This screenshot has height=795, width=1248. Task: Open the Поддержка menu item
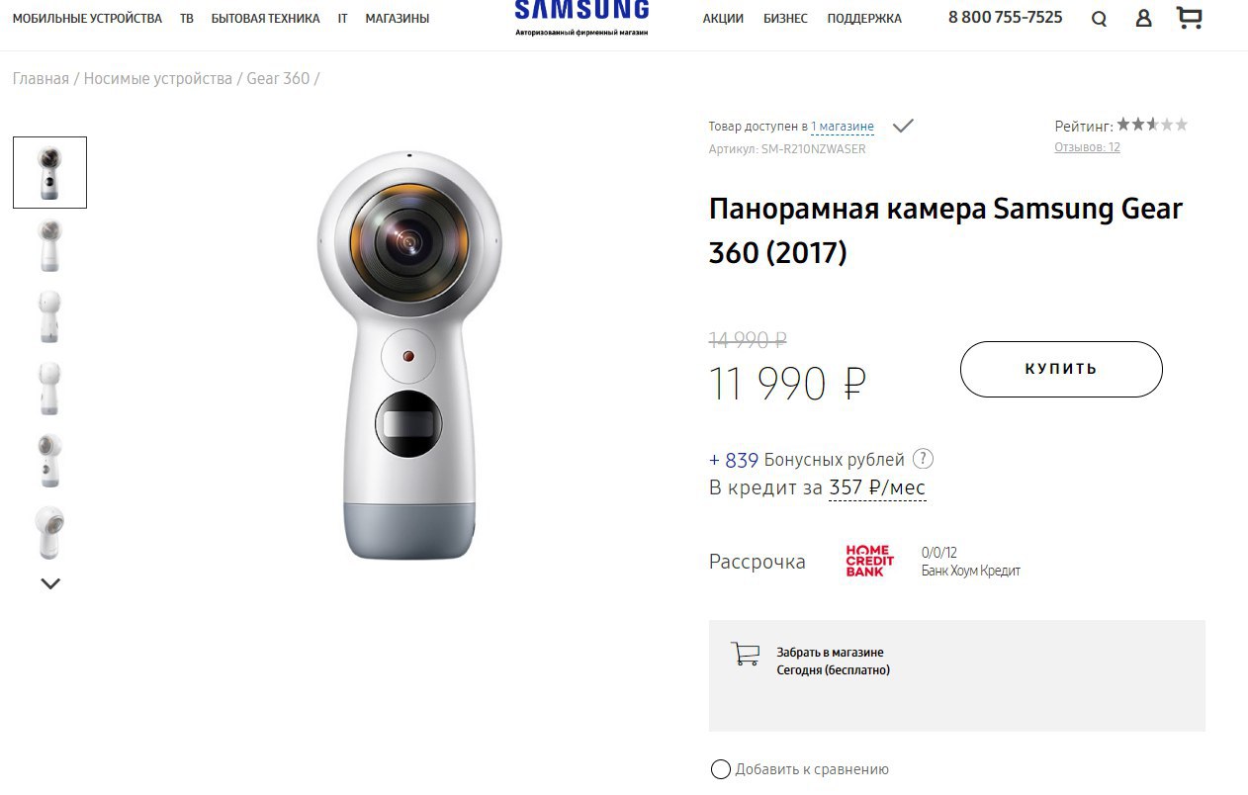pos(864,18)
